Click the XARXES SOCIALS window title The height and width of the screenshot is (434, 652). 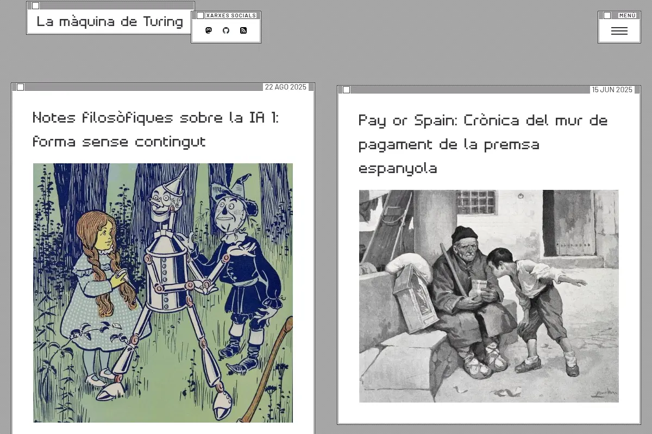231,16
